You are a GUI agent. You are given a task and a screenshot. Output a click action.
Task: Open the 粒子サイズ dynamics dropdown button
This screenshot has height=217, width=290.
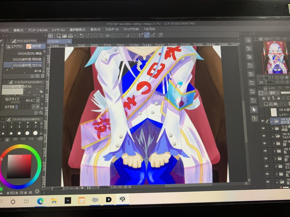pyautogui.click(x=38, y=100)
